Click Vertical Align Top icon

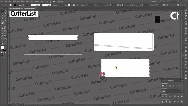(x=175, y=96)
